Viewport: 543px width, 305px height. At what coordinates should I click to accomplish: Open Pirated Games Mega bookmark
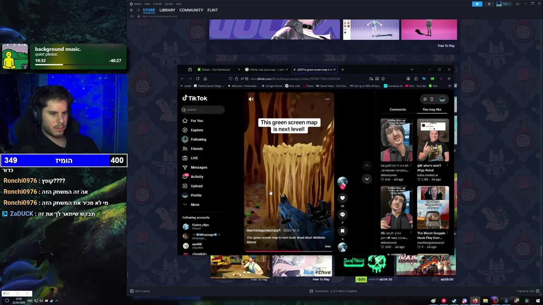[x=209, y=86]
